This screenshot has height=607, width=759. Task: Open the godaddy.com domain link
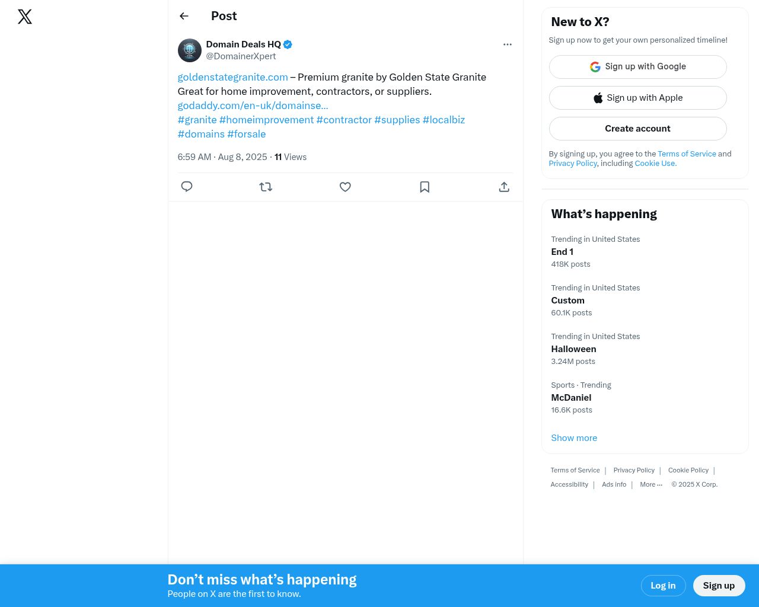253,106
